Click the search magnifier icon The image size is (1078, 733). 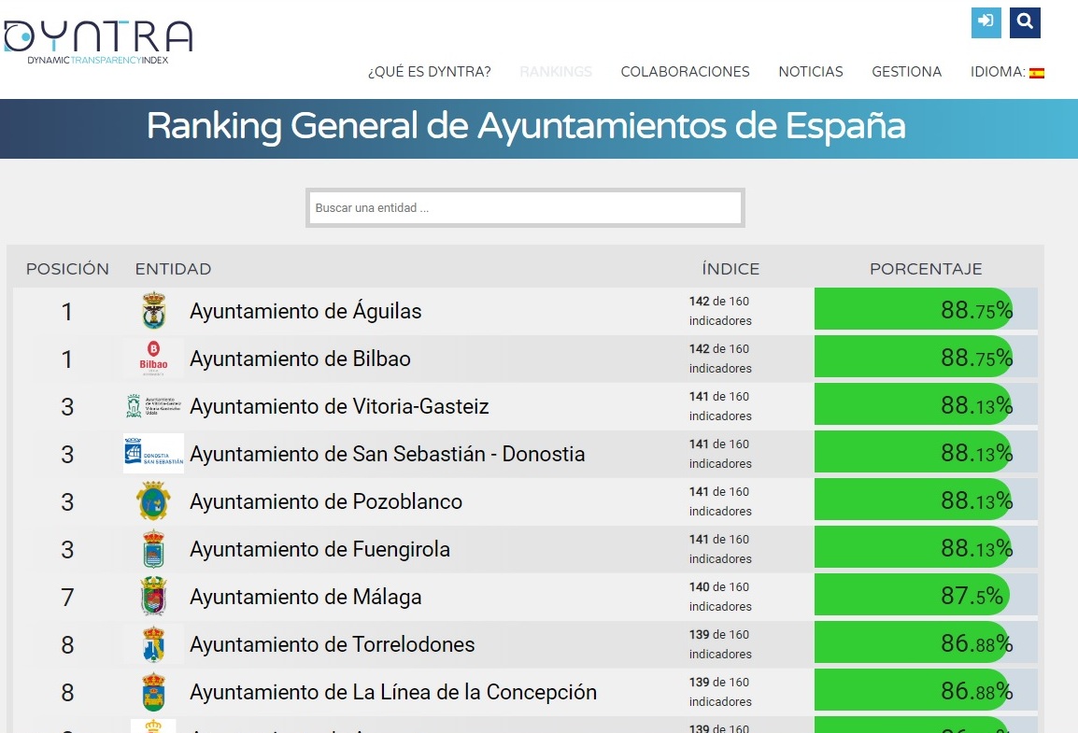1025,22
